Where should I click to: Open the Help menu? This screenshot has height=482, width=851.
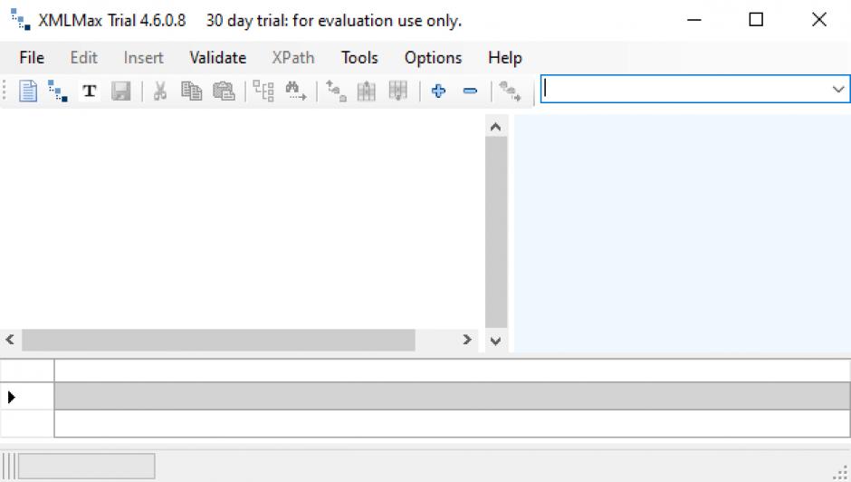[x=505, y=58]
